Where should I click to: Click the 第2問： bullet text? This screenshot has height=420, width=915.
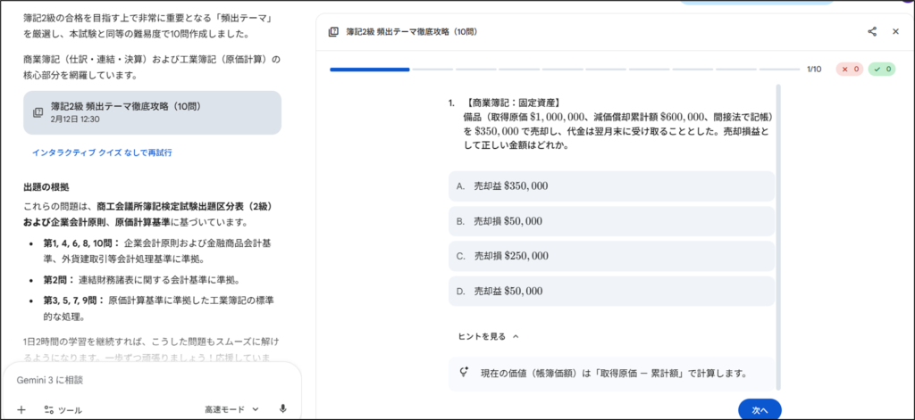tap(59, 280)
